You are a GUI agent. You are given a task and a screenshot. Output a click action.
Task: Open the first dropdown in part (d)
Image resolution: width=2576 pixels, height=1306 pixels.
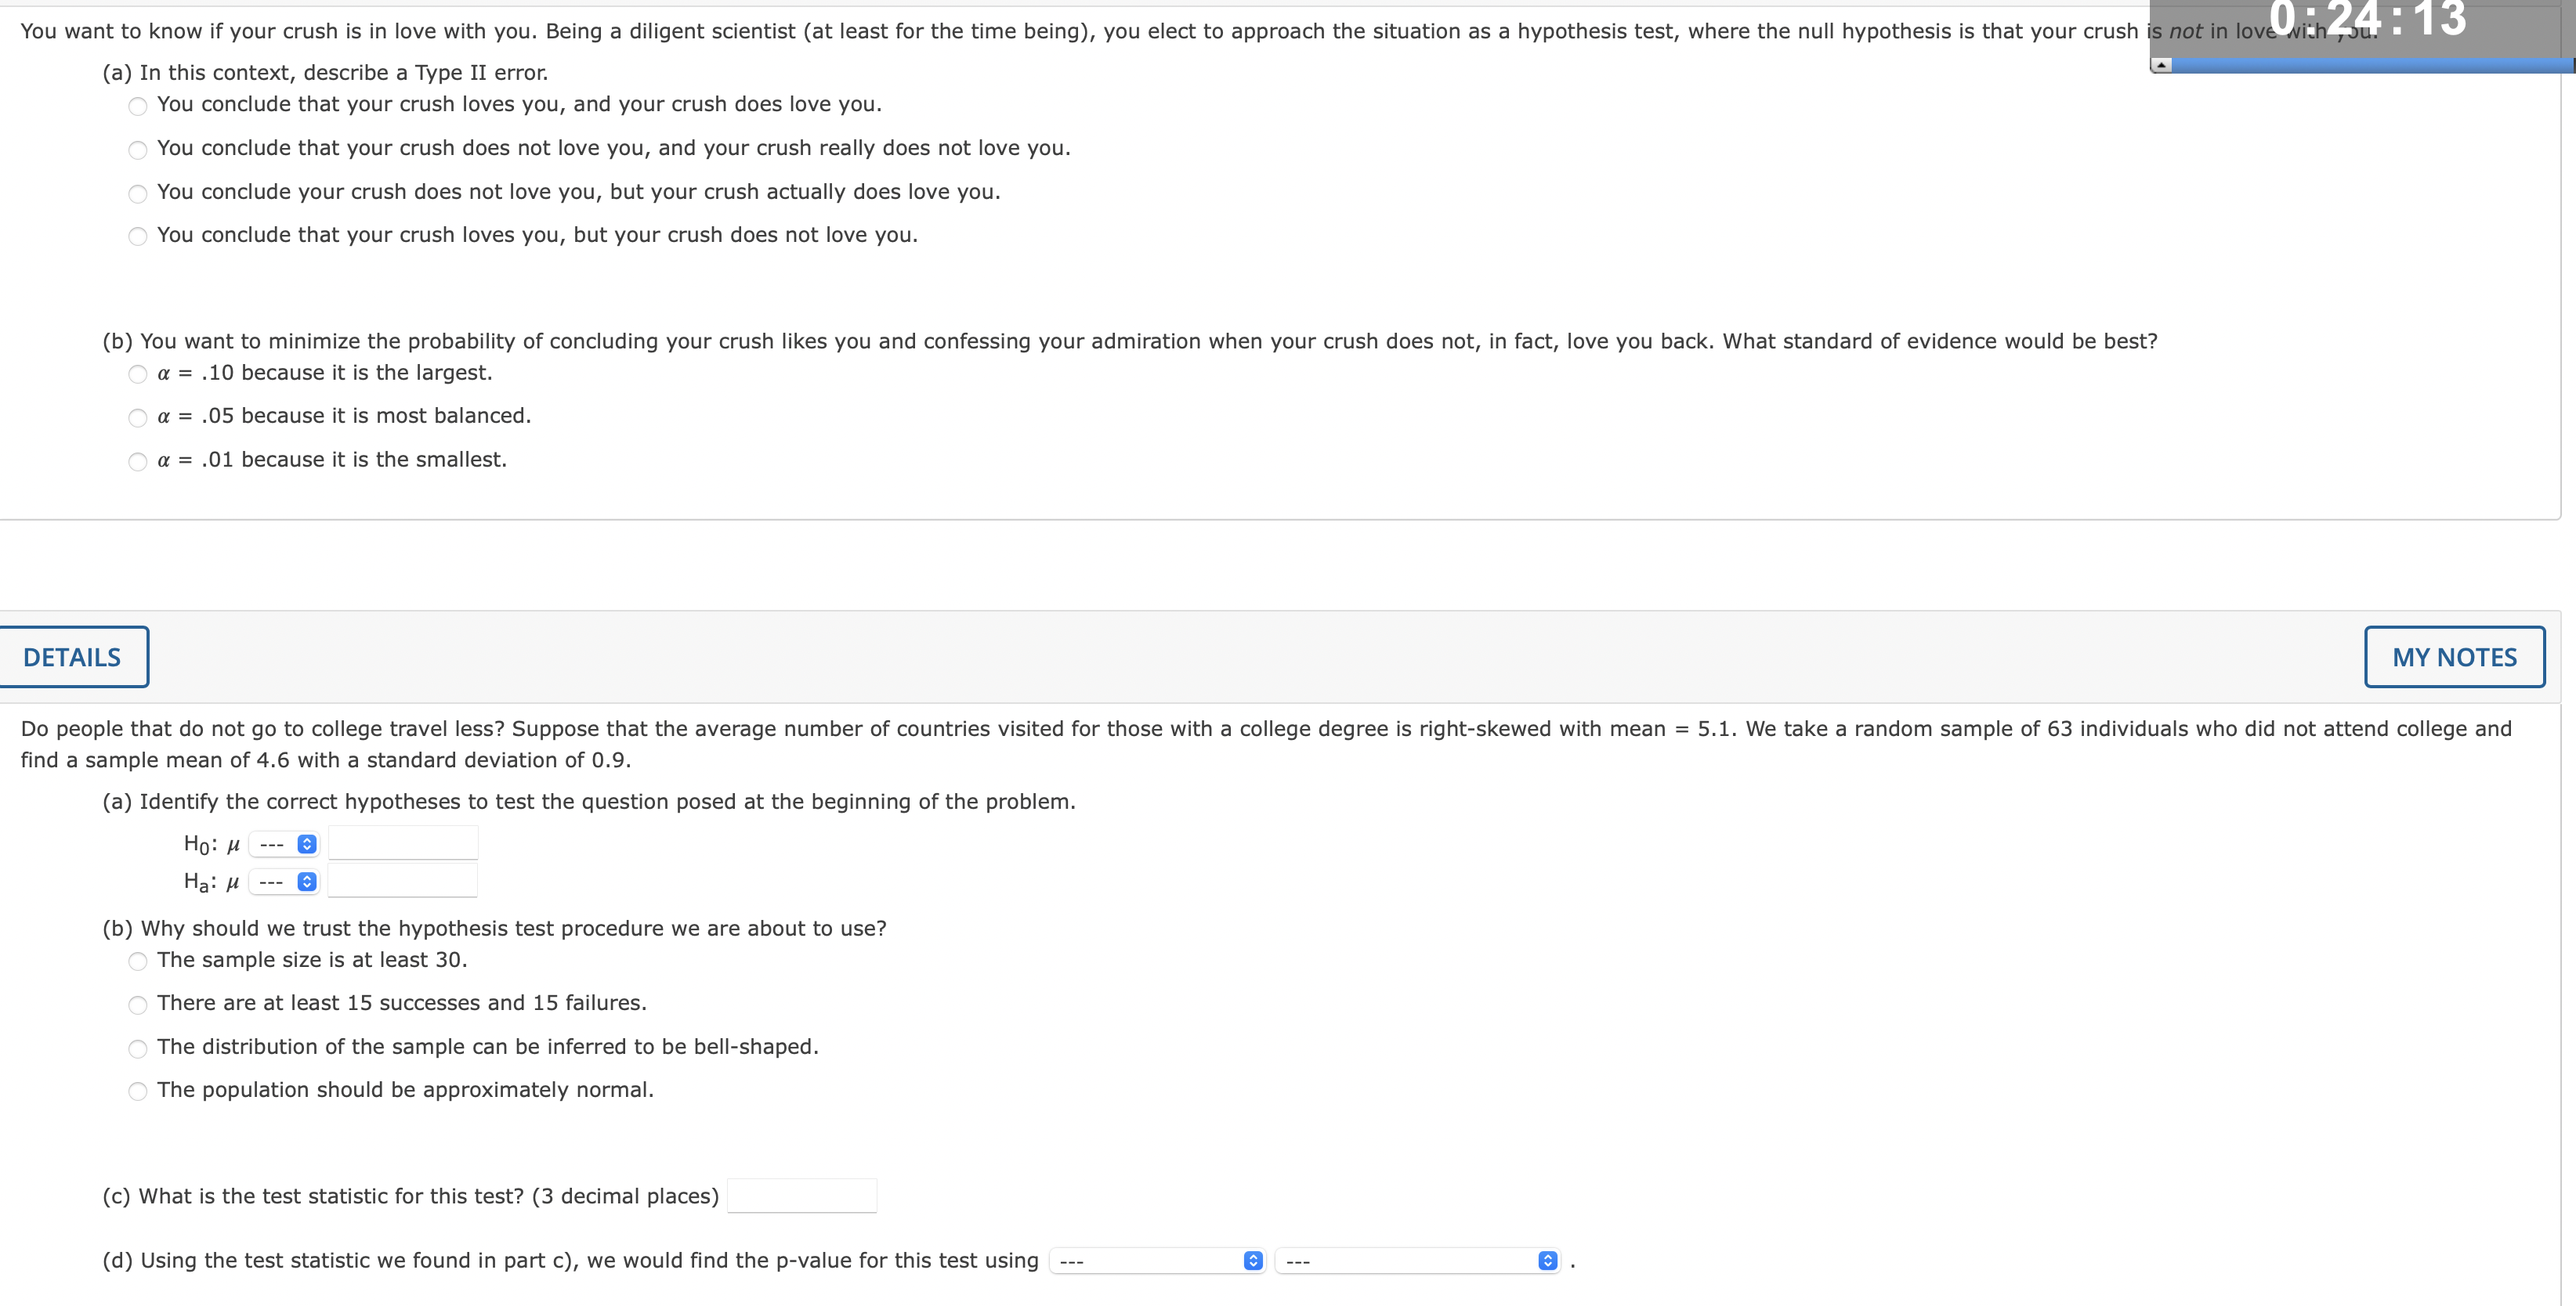click(1157, 1261)
